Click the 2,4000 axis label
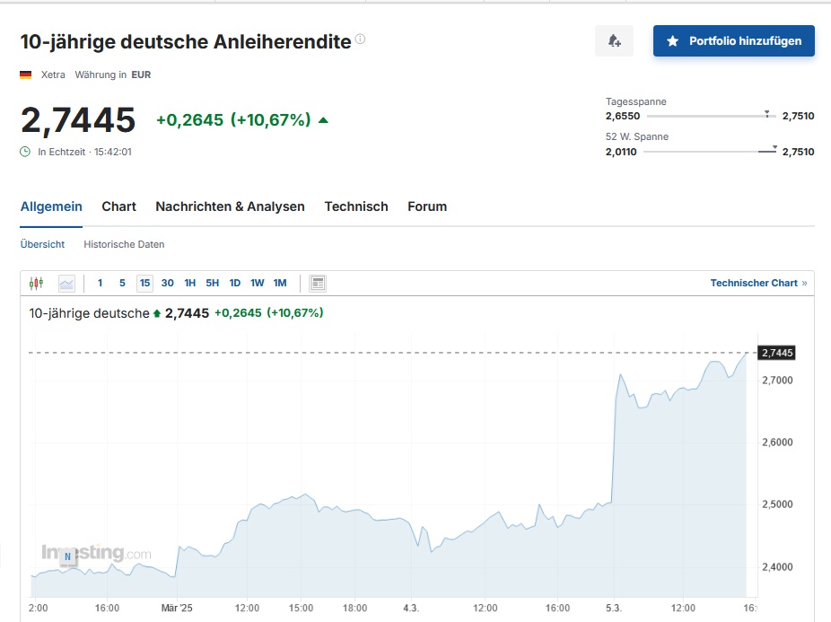This screenshot has width=831, height=622. (x=777, y=567)
